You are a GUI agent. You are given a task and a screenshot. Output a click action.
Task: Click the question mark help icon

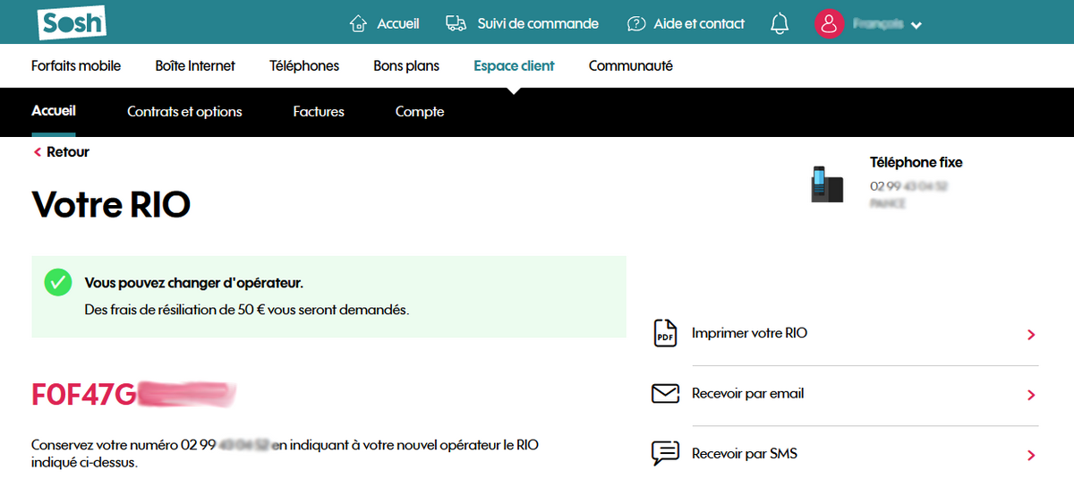coord(636,23)
